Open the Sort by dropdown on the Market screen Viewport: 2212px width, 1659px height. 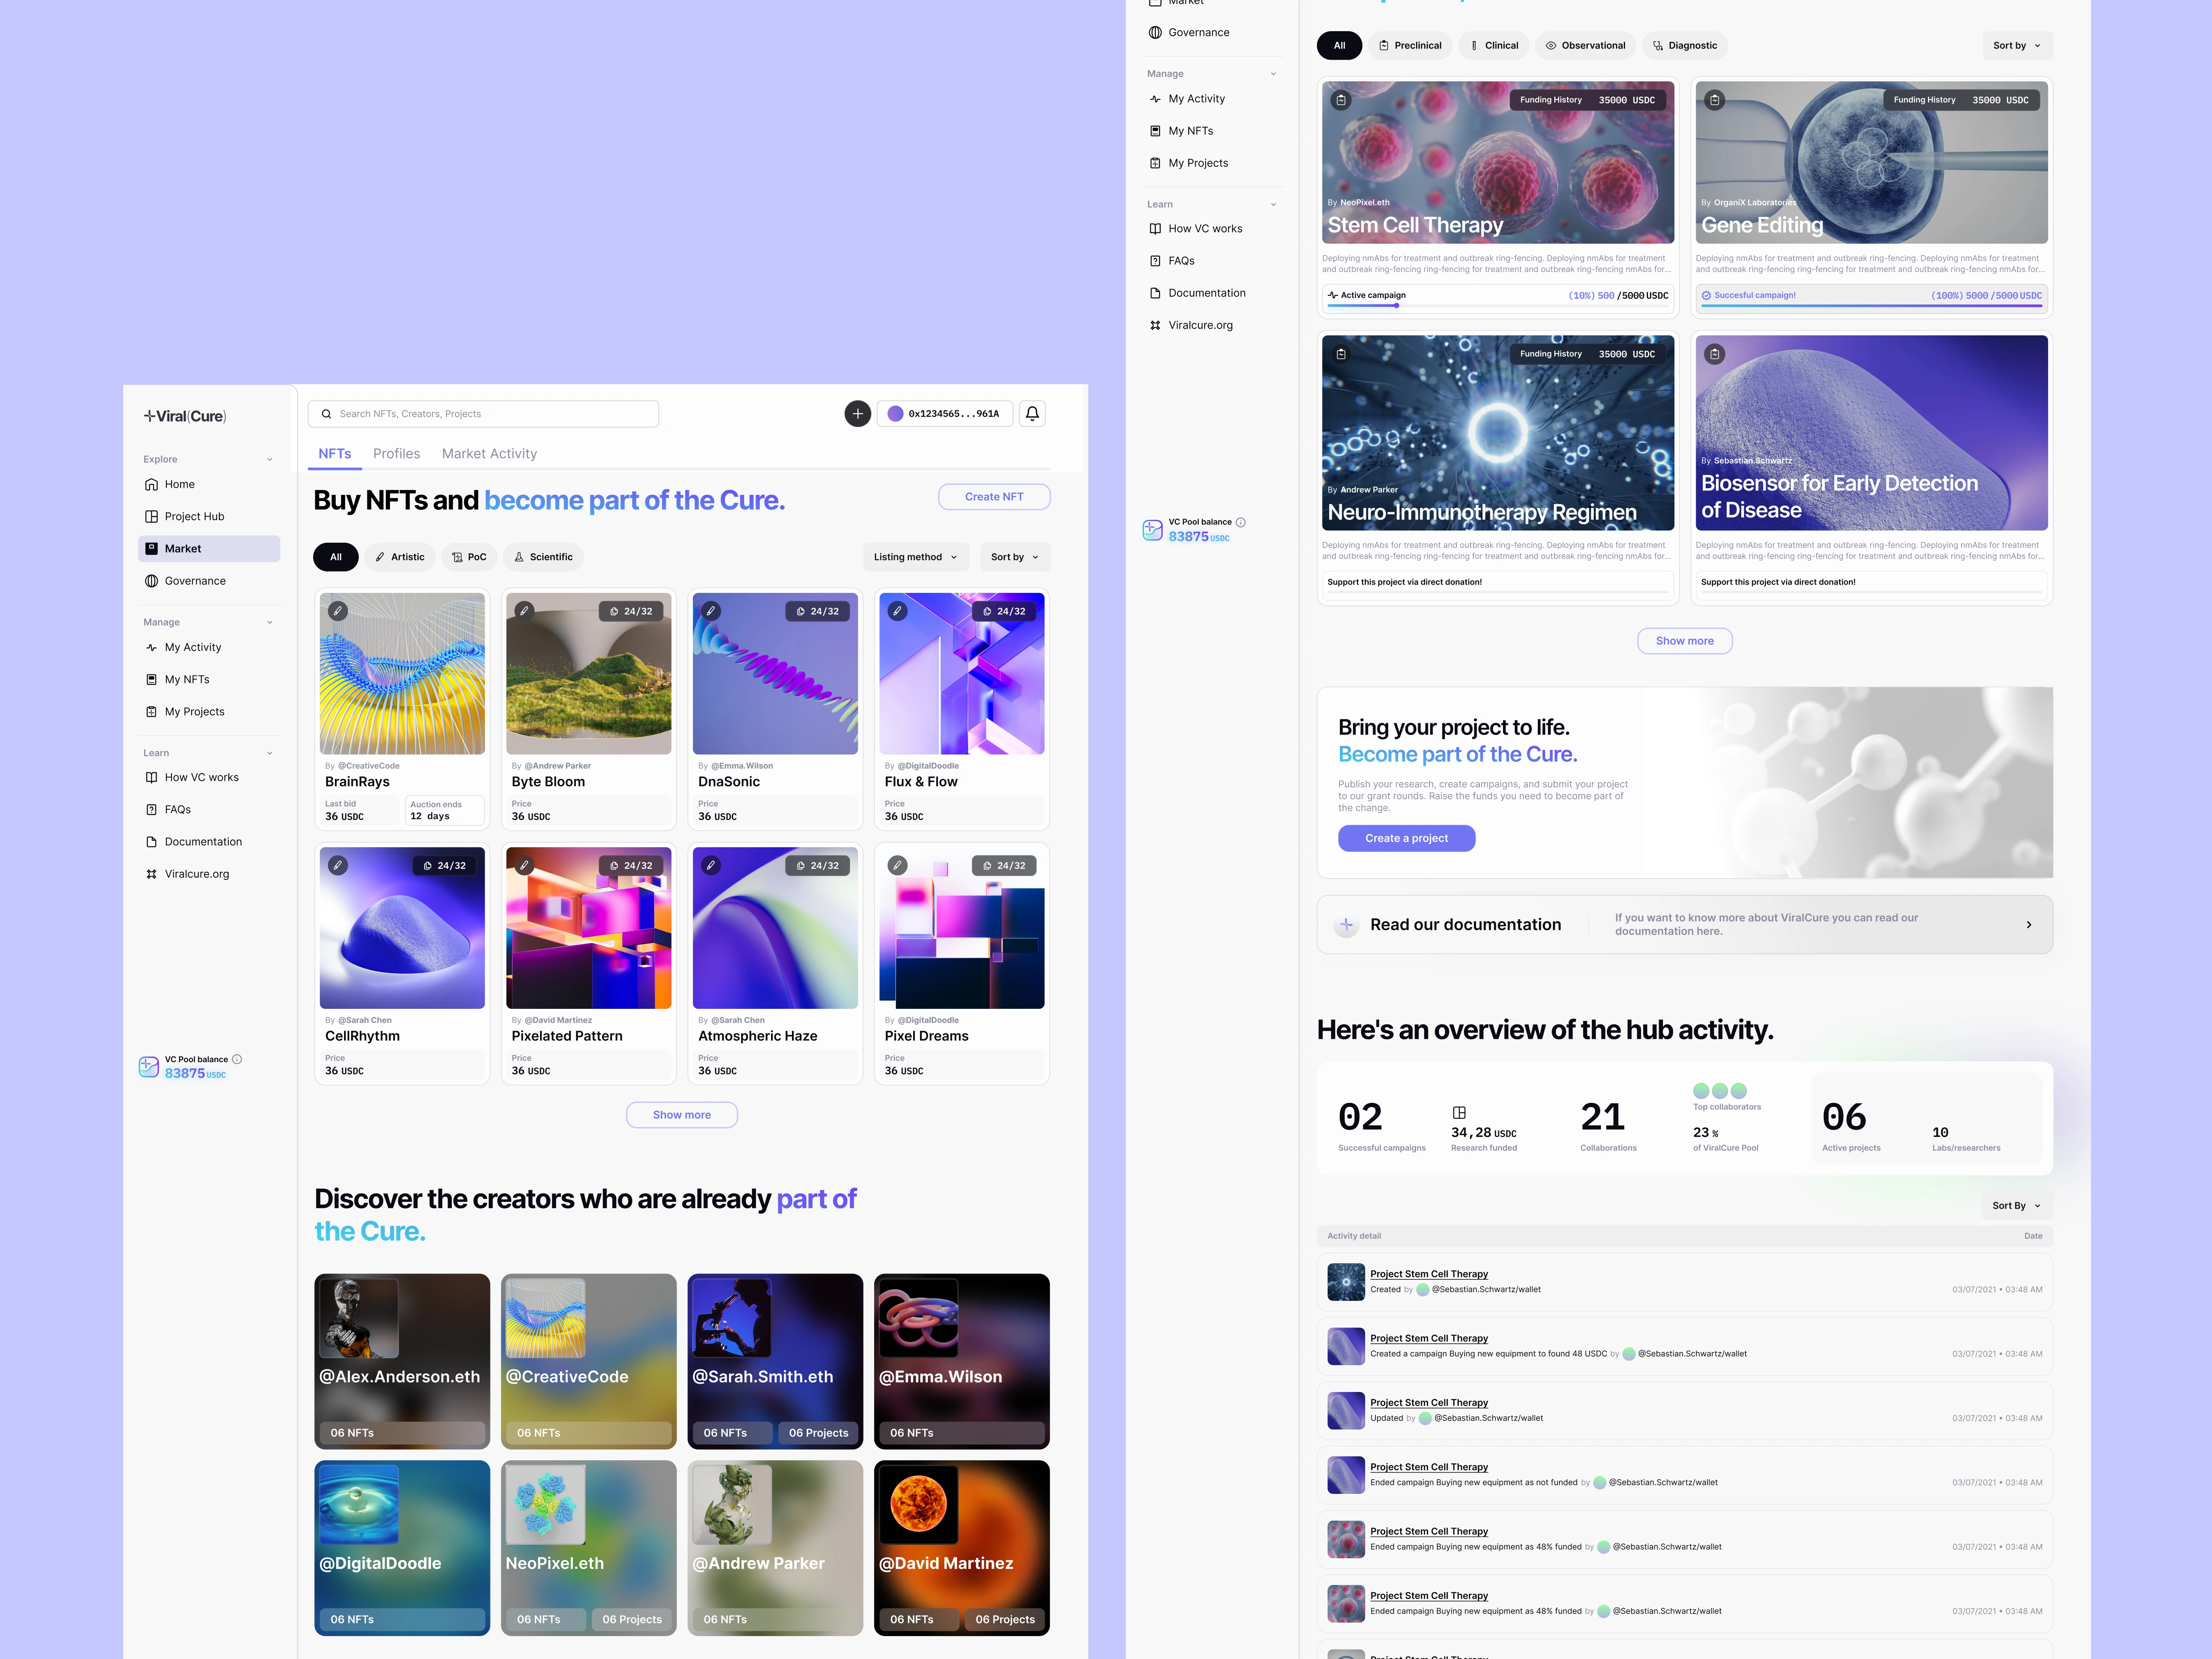tap(1015, 557)
